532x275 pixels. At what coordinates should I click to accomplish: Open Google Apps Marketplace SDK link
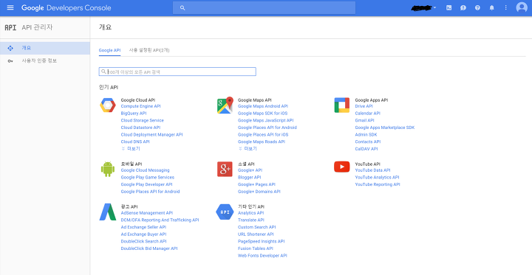pyautogui.click(x=385, y=128)
